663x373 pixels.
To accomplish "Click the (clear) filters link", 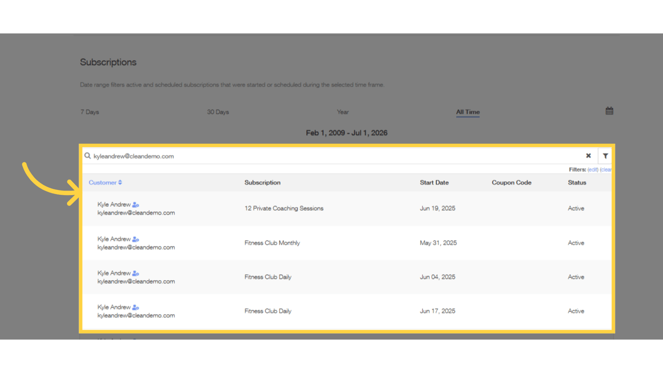I will pyautogui.click(x=606, y=170).
